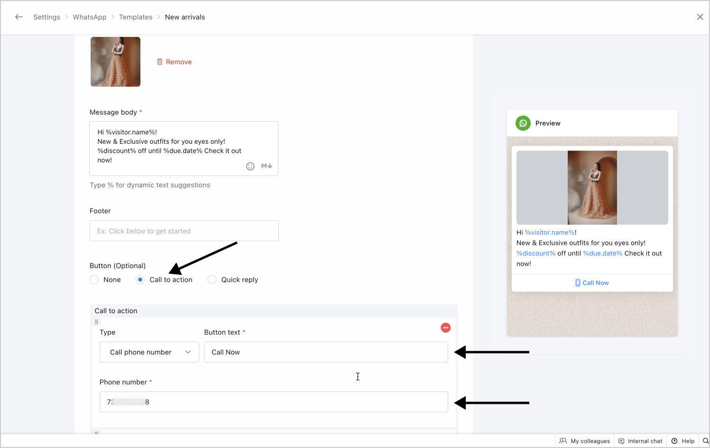Click the Phone number input field
The width and height of the screenshot is (710, 448).
tap(274, 402)
